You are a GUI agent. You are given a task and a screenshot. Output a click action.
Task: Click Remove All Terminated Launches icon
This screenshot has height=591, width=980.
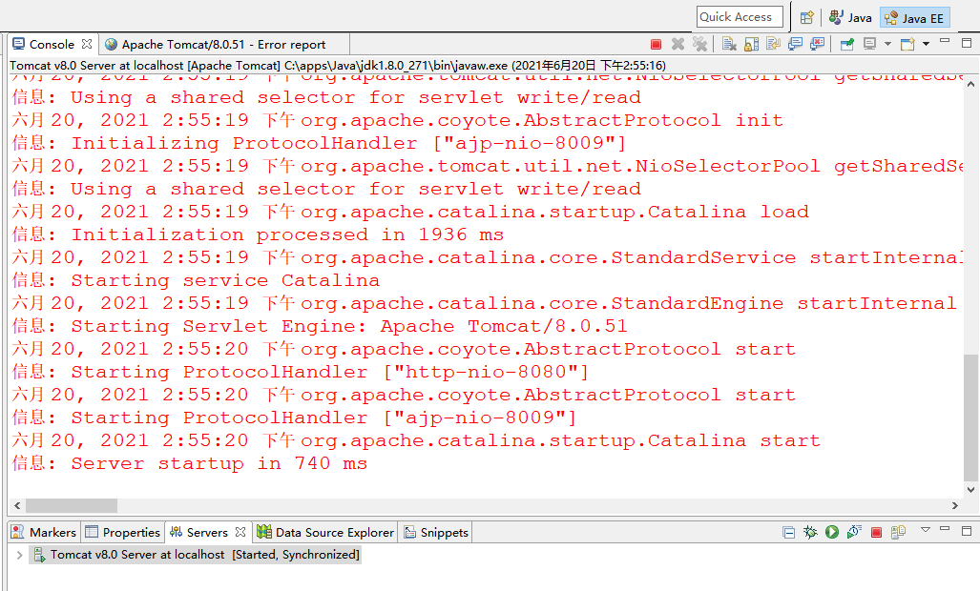click(x=700, y=44)
